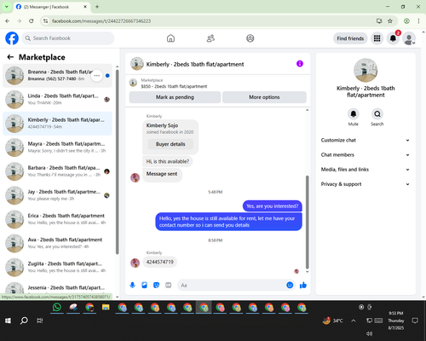This screenshot has width=426, height=341.
Task: Click Kimberly's large profile picture in side panel
Action: tap(366, 70)
